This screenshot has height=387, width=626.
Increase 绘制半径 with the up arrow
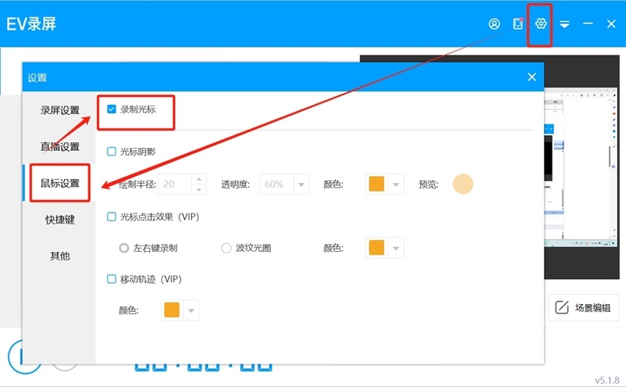[199, 179]
